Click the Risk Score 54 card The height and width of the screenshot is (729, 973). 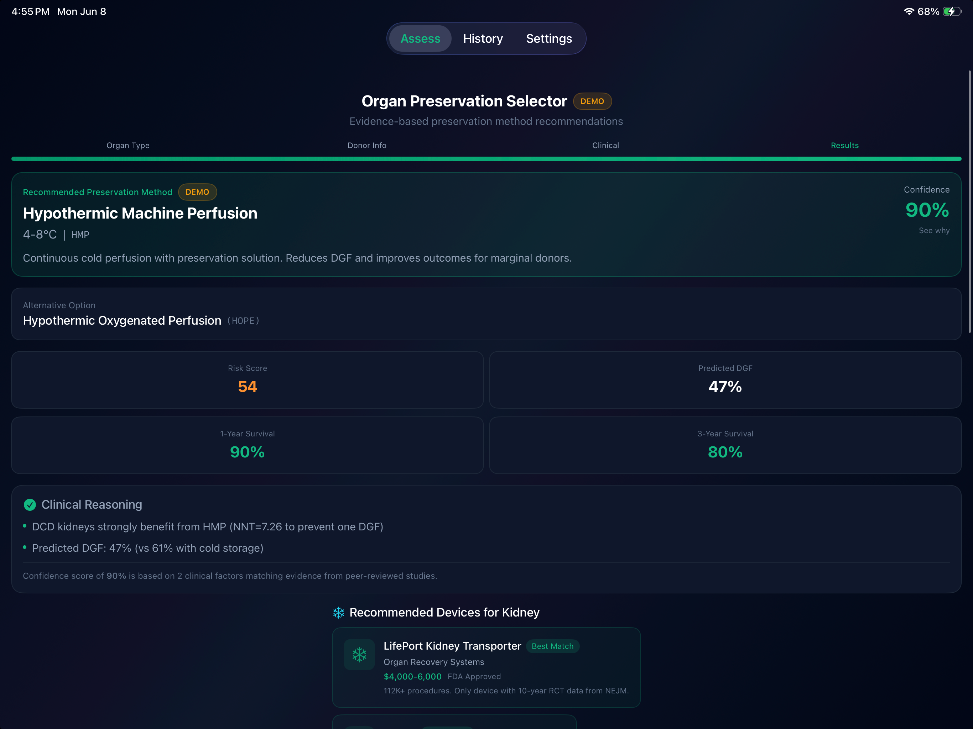pos(247,379)
